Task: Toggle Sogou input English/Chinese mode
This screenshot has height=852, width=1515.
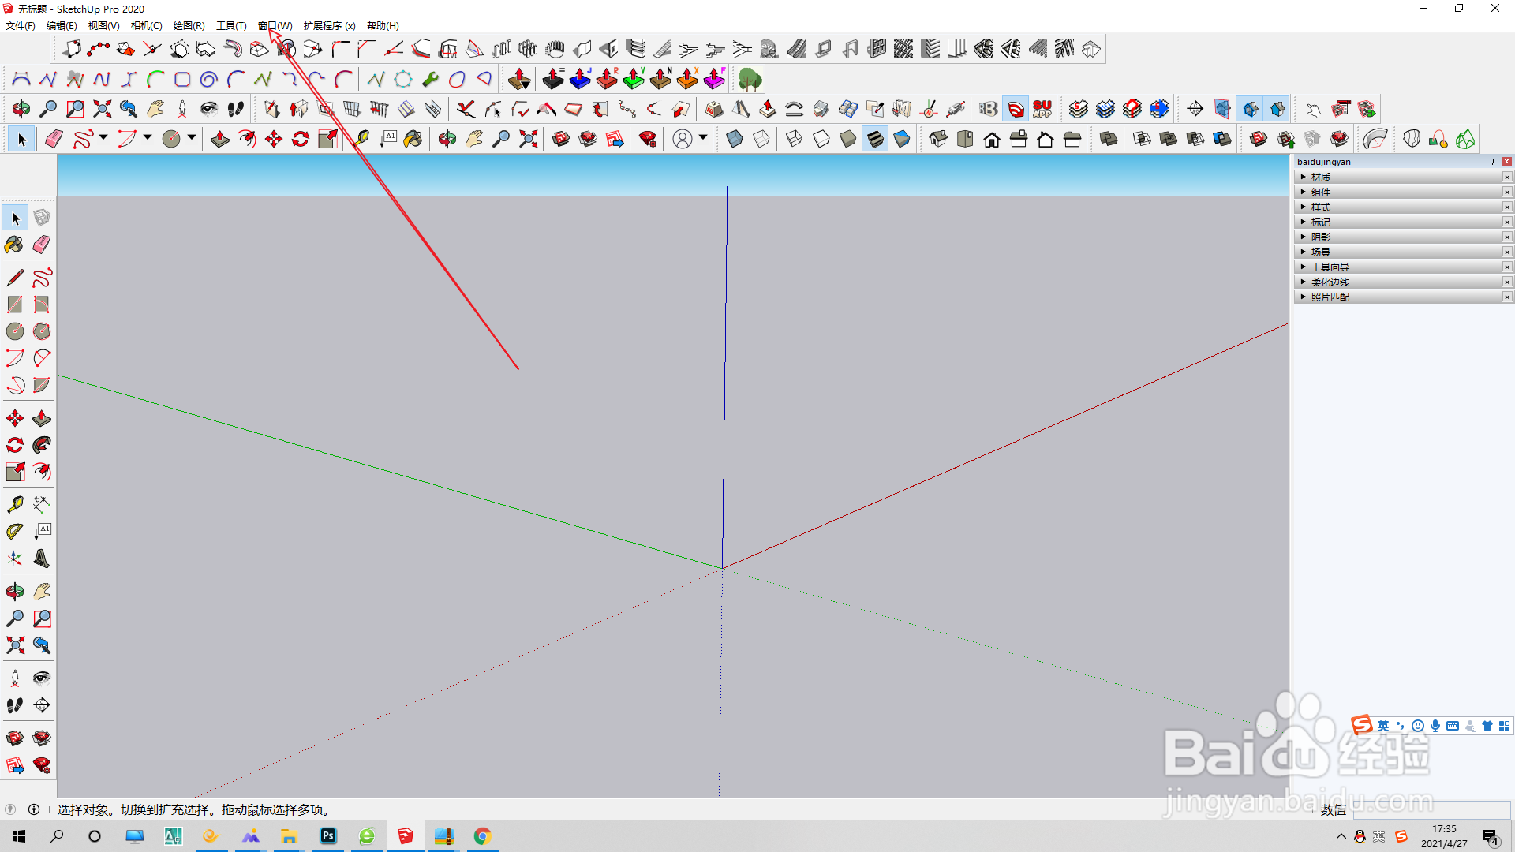Action: click(1383, 726)
